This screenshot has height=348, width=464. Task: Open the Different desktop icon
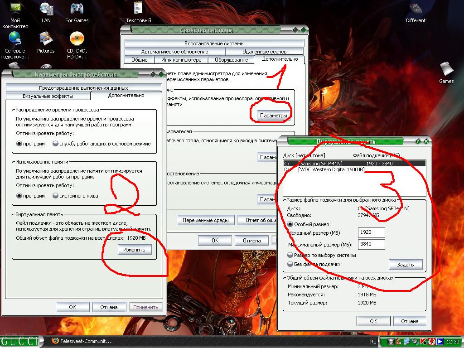point(416,10)
